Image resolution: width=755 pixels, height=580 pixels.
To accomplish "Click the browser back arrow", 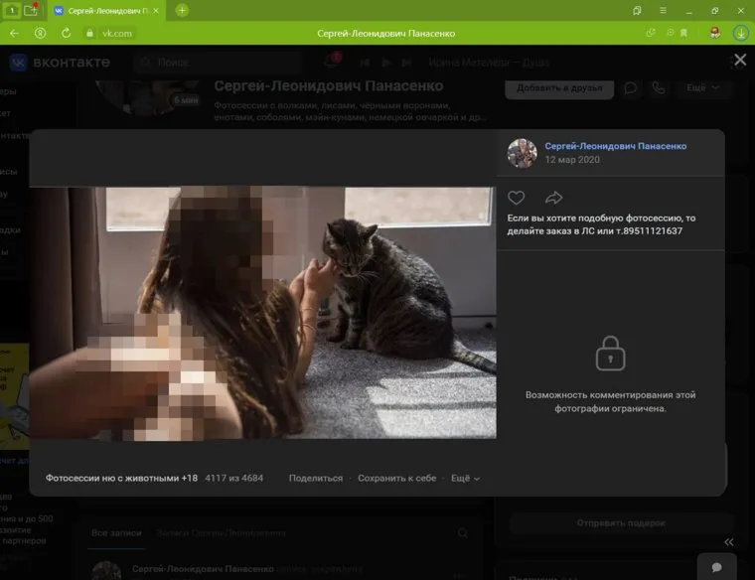I will click(14, 33).
